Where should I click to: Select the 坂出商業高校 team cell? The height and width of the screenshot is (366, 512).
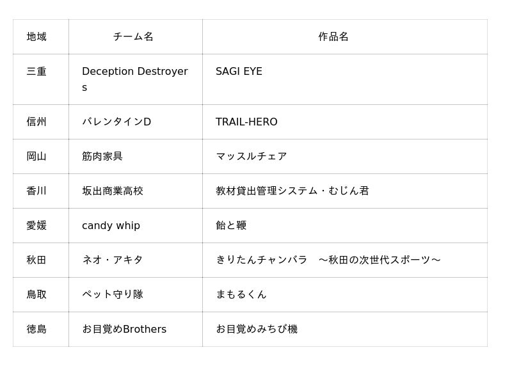click(x=113, y=191)
